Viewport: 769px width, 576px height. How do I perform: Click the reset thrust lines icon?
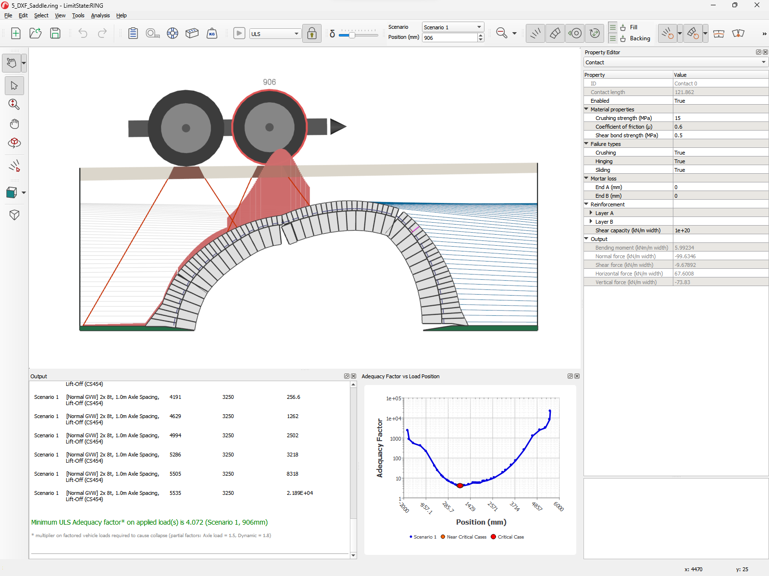coord(667,33)
